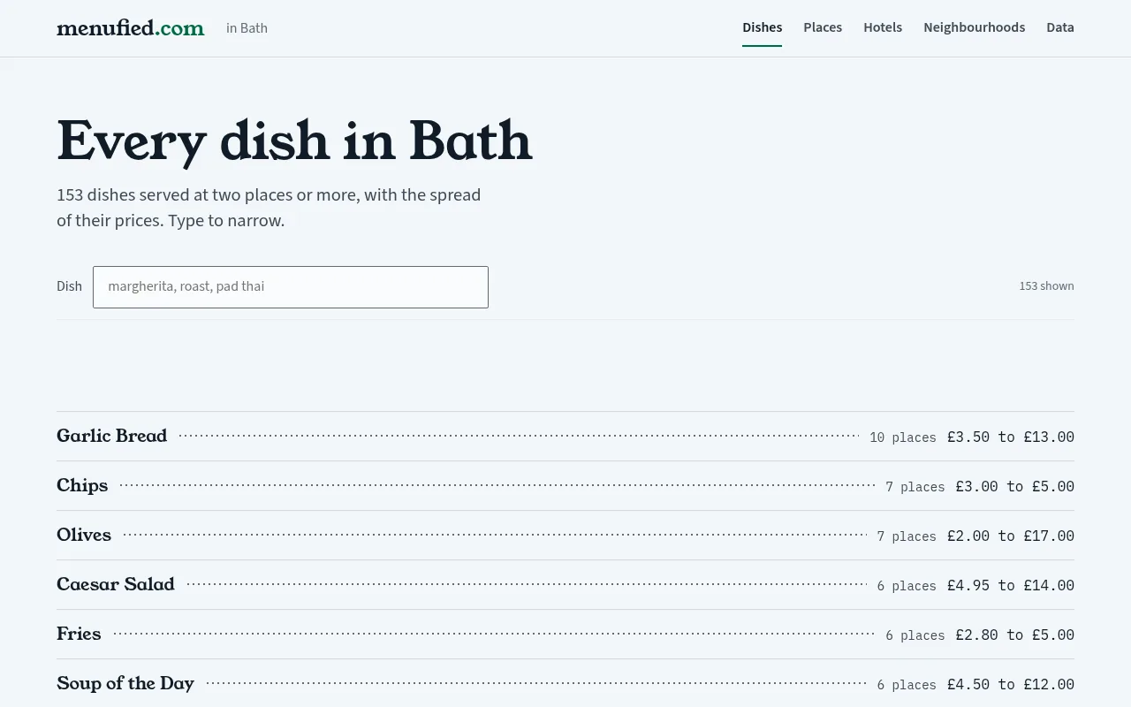Open the Garlic Bread dish row
The image size is (1131, 707).
(x=565, y=437)
